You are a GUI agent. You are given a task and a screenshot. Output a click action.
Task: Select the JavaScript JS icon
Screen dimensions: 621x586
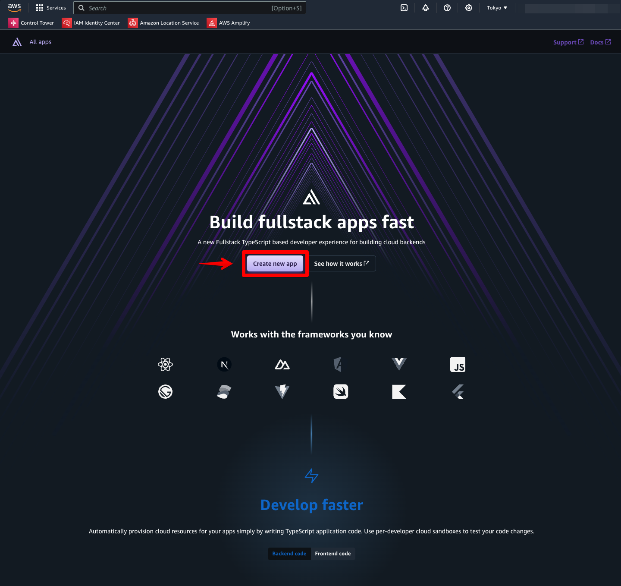coord(458,365)
